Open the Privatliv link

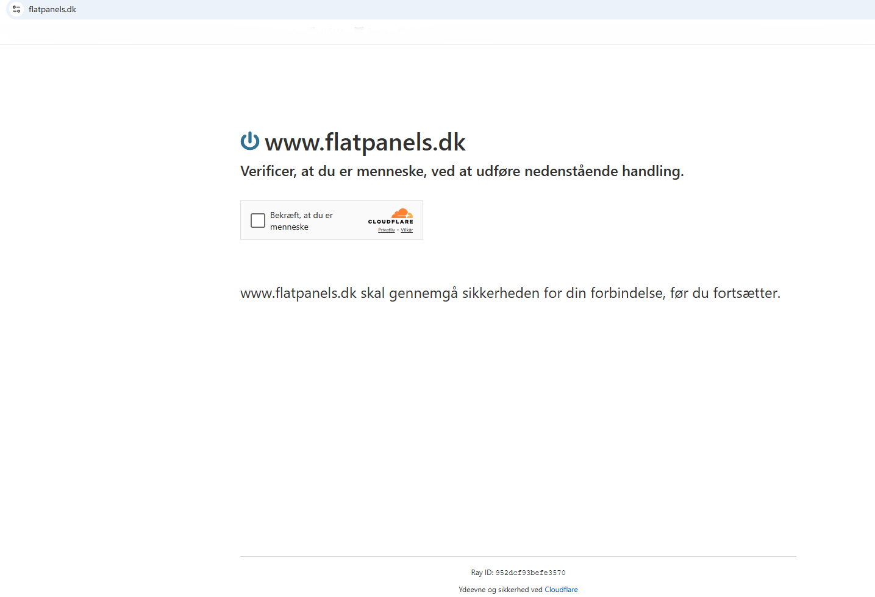point(386,230)
